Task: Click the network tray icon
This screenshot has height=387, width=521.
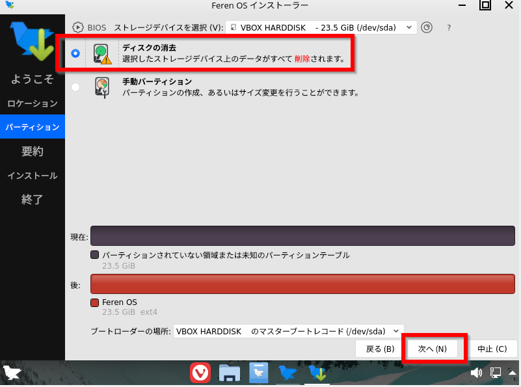Action: click(x=496, y=373)
